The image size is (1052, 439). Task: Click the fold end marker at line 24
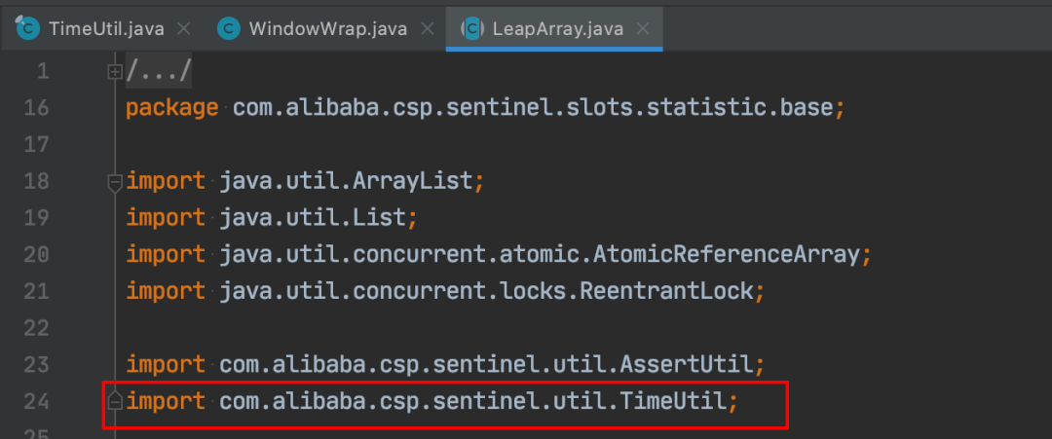pos(115,401)
